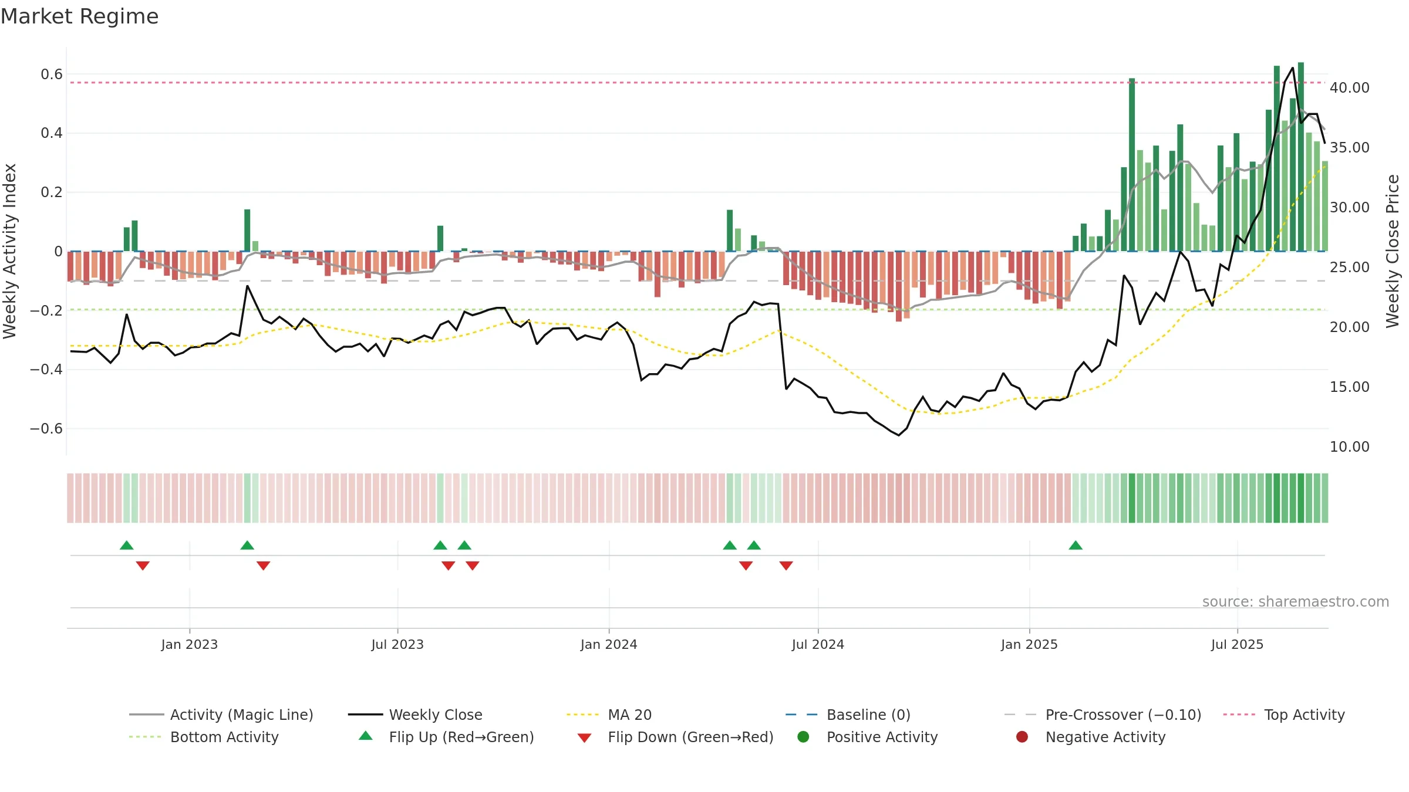This screenshot has height=792, width=1409.
Task: Click the 0.2 activity axis label
Action: (52, 192)
